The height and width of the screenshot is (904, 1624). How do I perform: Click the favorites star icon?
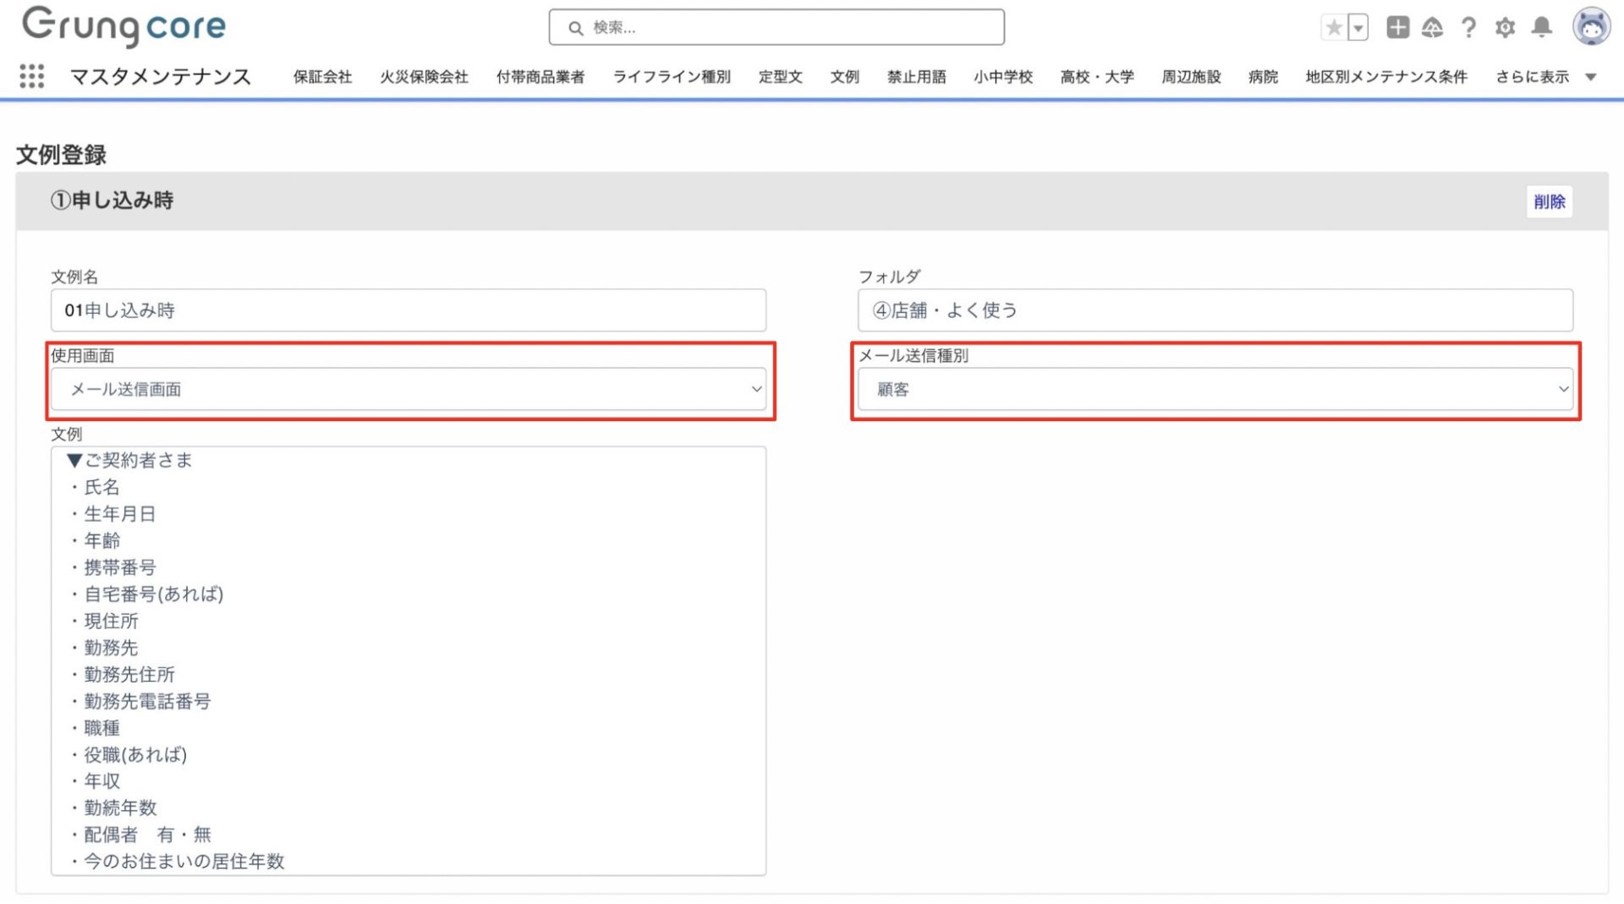point(1334,28)
